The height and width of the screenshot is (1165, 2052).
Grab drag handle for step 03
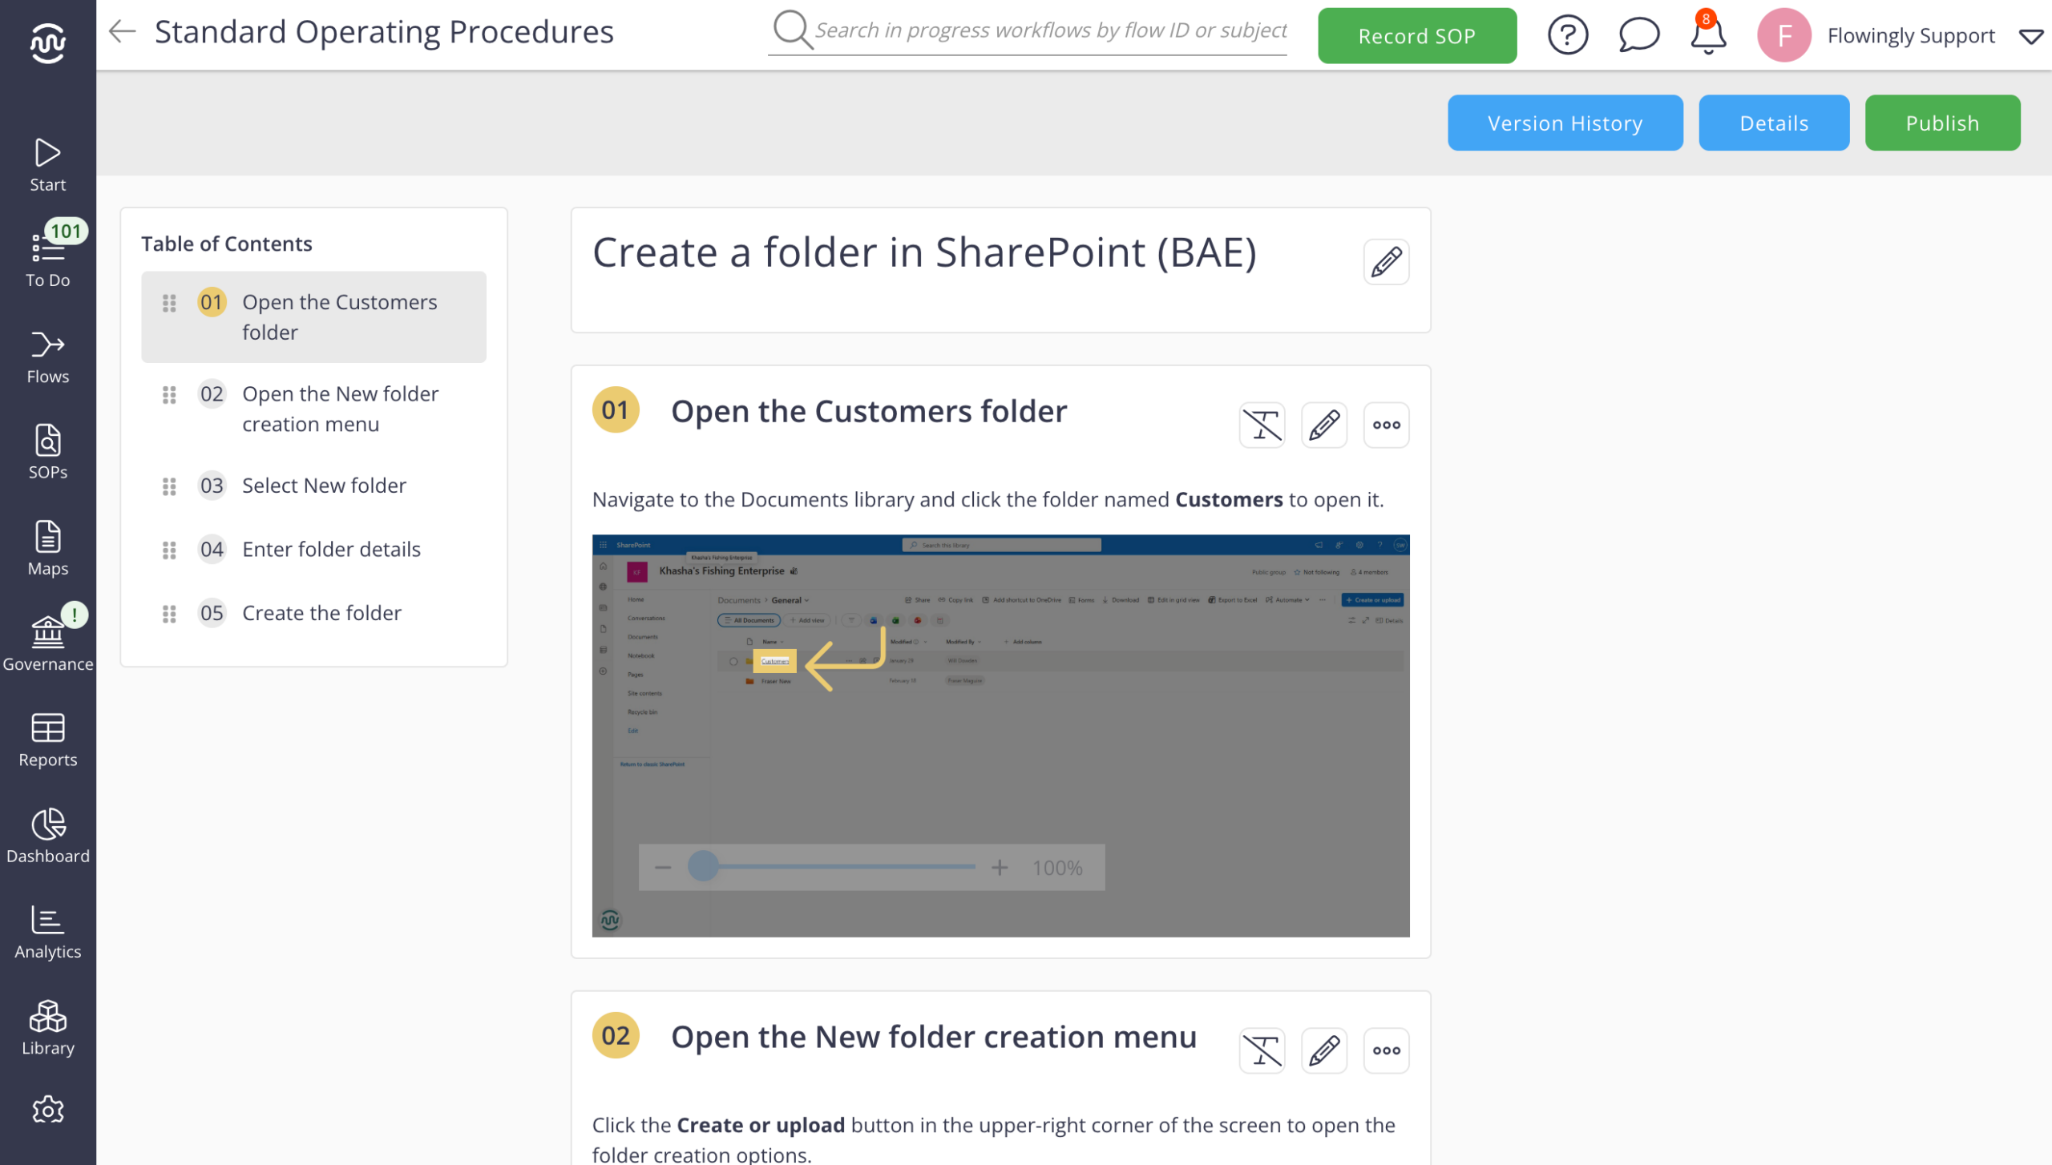[169, 486]
